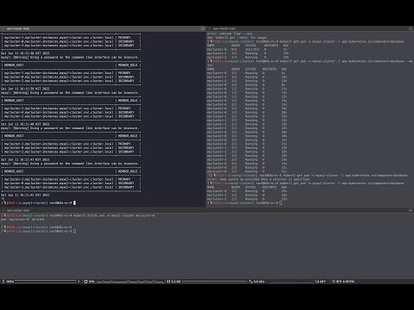Click the network activity graph in status bar
The image size is (414, 310).
coord(291,282)
